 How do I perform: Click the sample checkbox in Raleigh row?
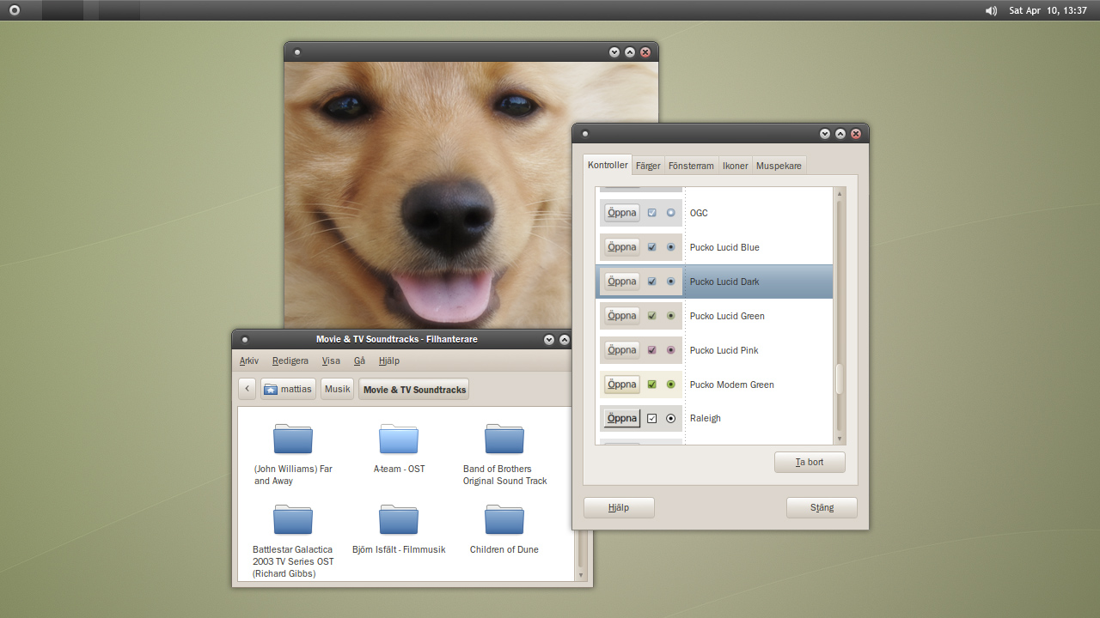click(651, 419)
